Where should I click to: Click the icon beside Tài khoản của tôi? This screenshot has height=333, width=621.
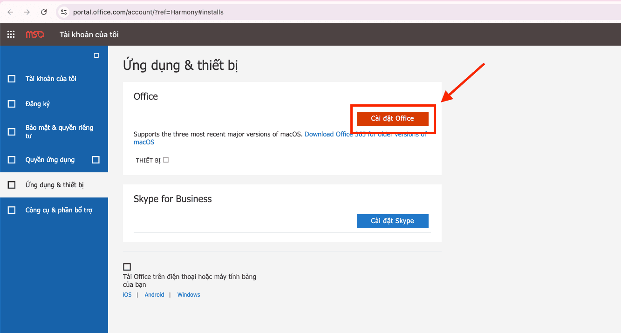tap(12, 79)
